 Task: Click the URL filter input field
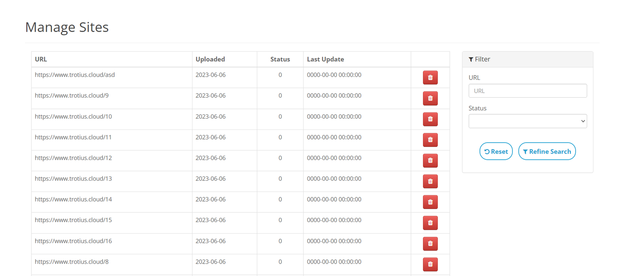[x=527, y=91]
